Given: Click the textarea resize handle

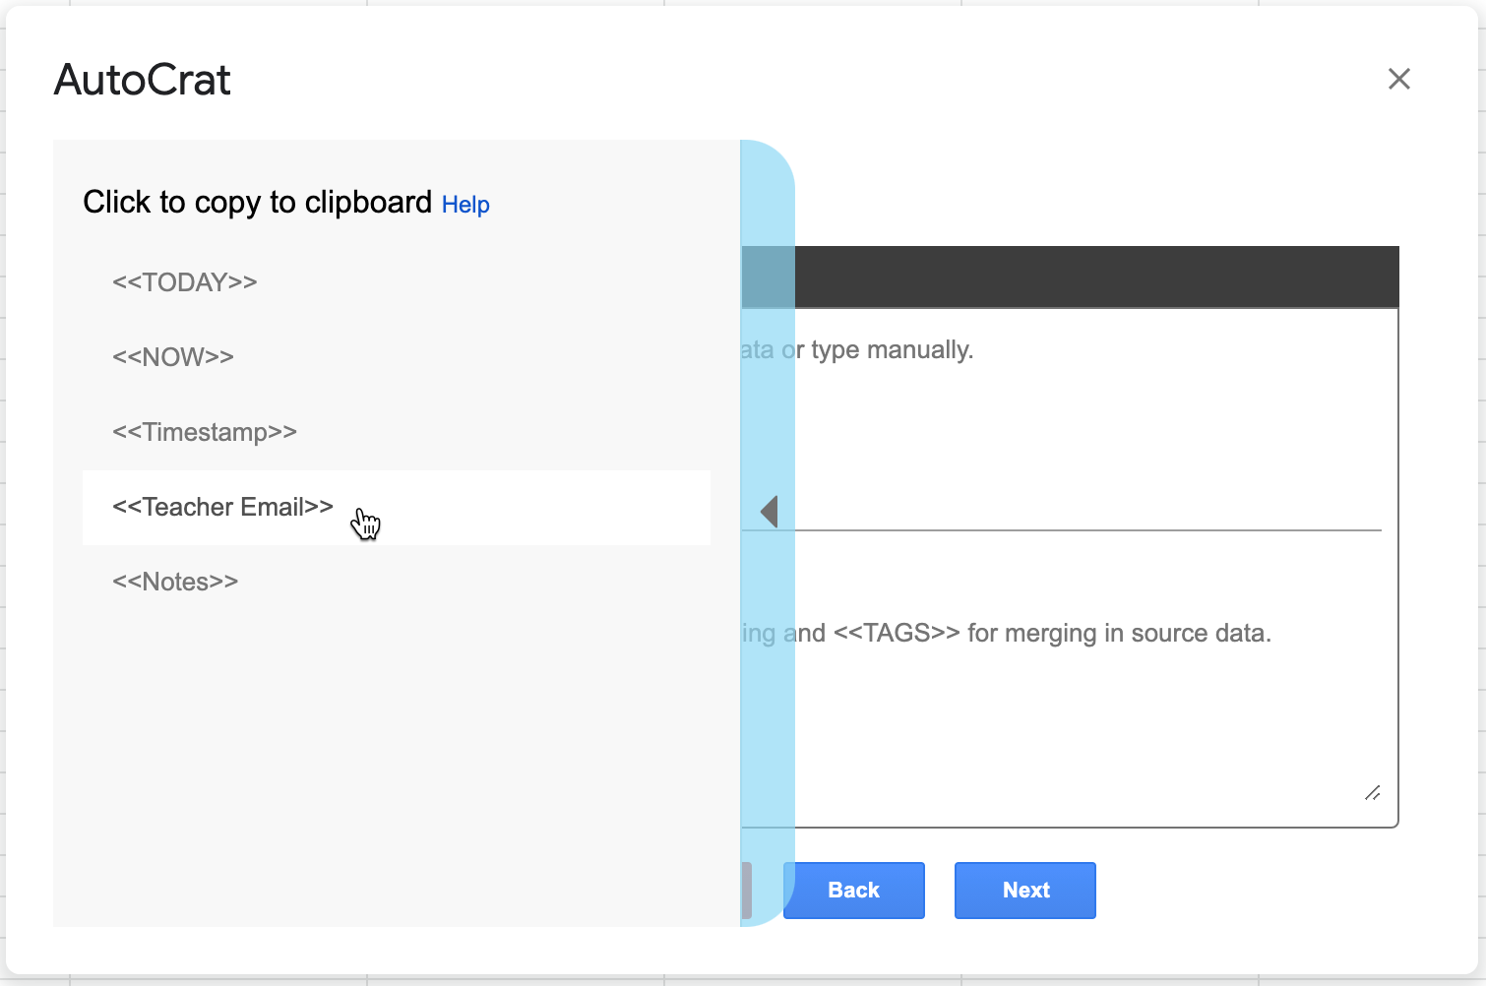Looking at the screenshot, I should [x=1373, y=793].
